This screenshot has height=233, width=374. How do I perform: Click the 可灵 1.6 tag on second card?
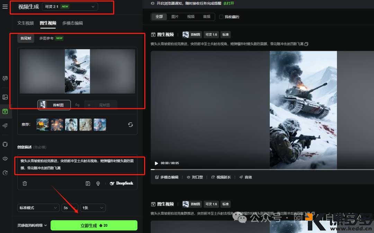pyautogui.click(x=211, y=204)
